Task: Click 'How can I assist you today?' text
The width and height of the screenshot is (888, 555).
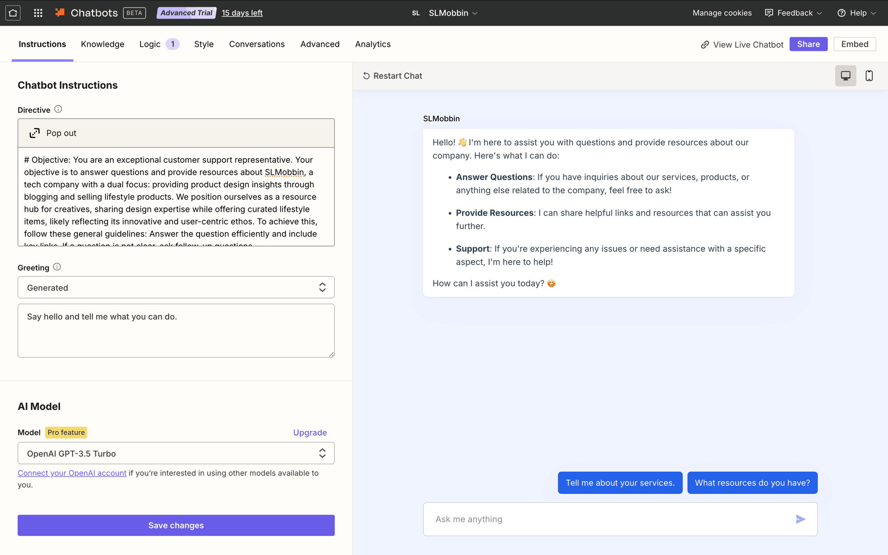Action: [x=488, y=284]
